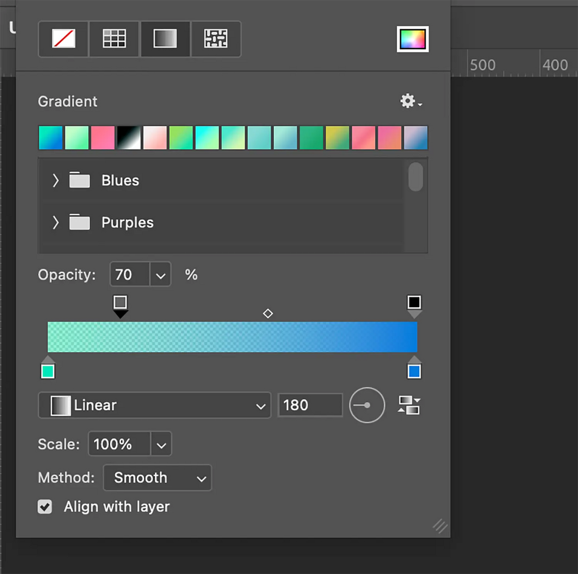Click the Reverse gradient colors icon
The height and width of the screenshot is (574, 578).
[409, 405]
